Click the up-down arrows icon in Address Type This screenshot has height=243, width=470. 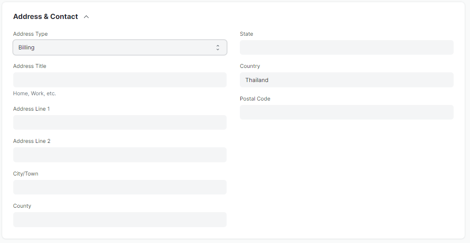click(218, 48)
